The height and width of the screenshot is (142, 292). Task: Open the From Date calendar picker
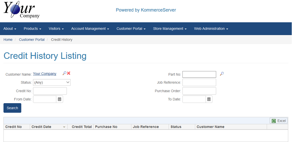[x=60, y=99]
